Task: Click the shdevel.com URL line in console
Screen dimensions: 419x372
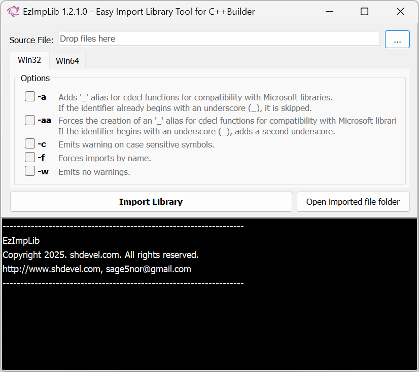Action: [97, 269]
